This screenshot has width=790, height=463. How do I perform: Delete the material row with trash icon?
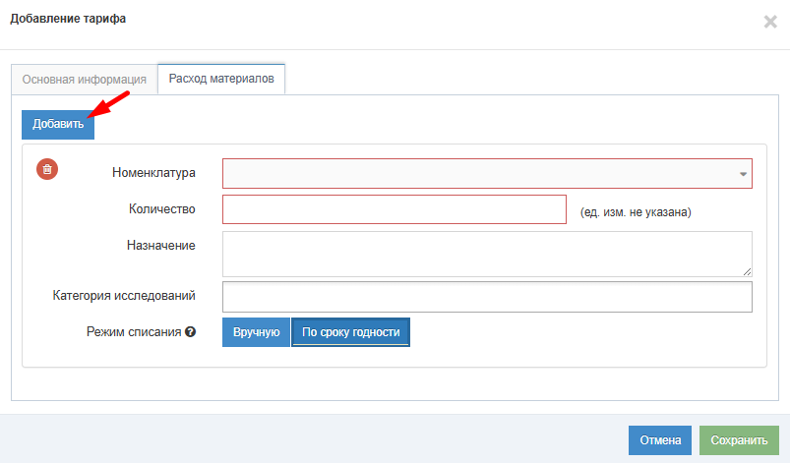47,169
